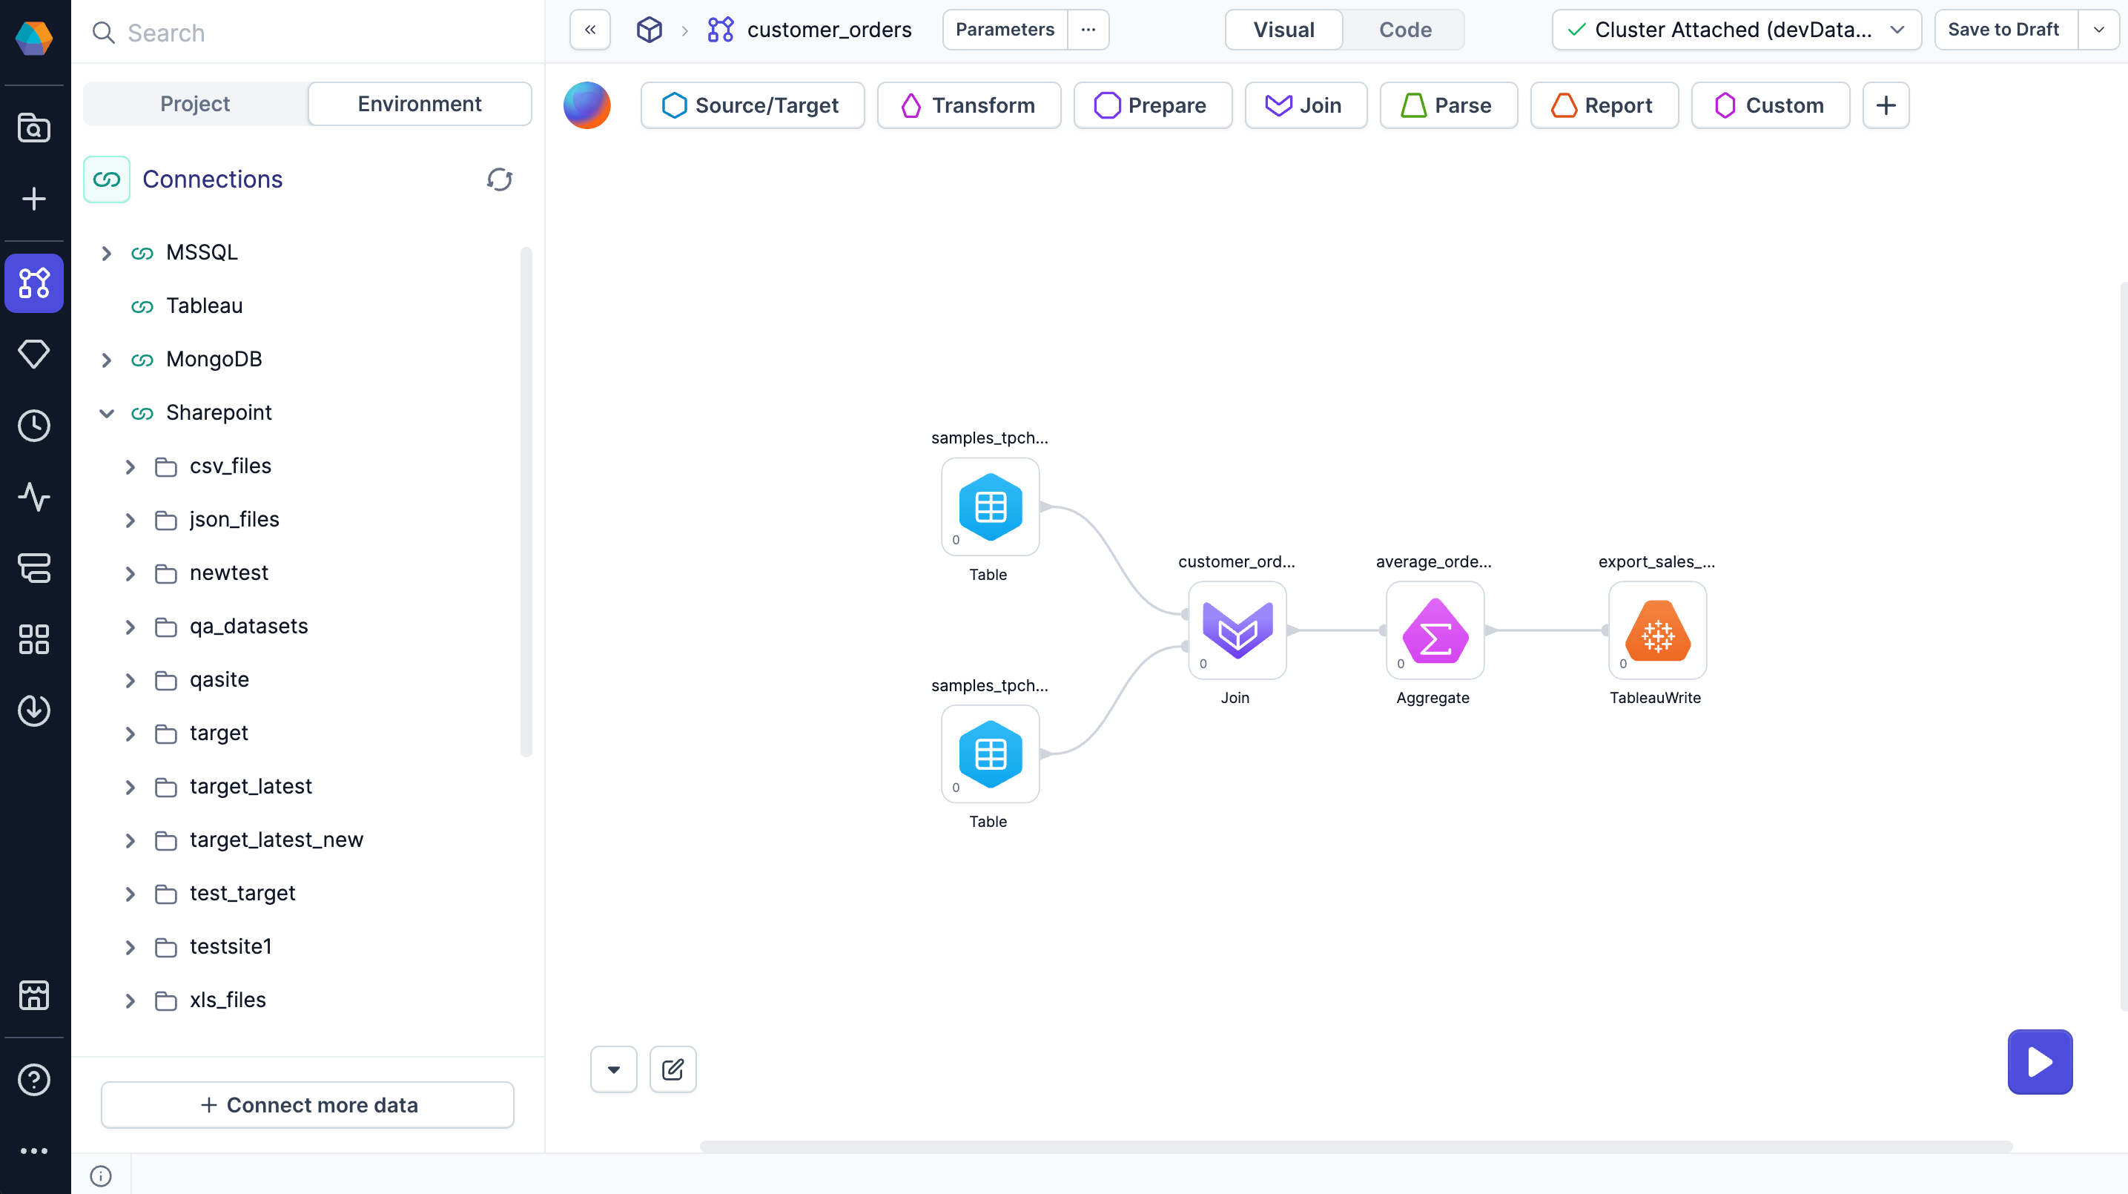Viewport: 2128px width, 1194px height.
Task: Expand the qasite folder
Action: [x=130, y=680]
